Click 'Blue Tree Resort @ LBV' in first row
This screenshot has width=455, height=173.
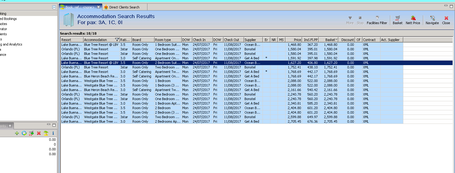(x=101, y=45)
